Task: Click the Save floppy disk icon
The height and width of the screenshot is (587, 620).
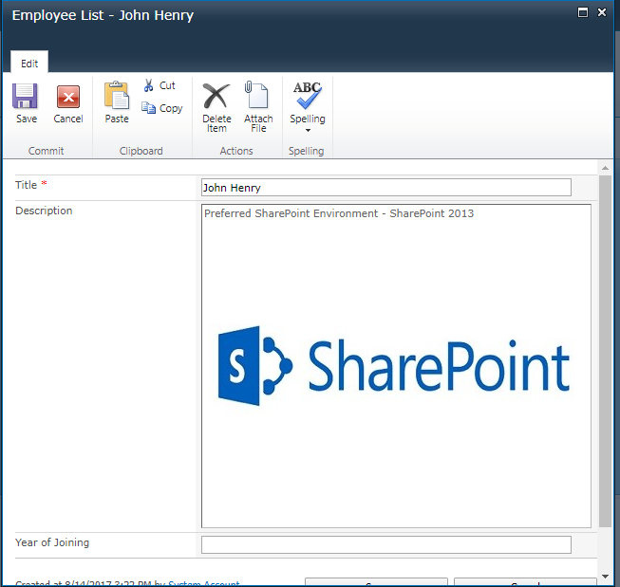Action: click(x=25, y=96)
